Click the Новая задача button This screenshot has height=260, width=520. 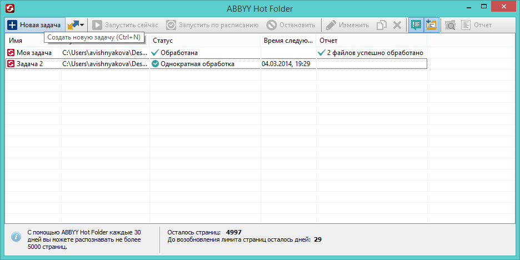coord(35,25)
